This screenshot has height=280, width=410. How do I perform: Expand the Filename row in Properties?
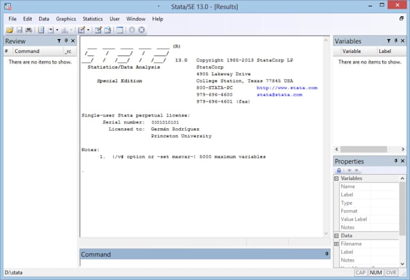[336, 244]
